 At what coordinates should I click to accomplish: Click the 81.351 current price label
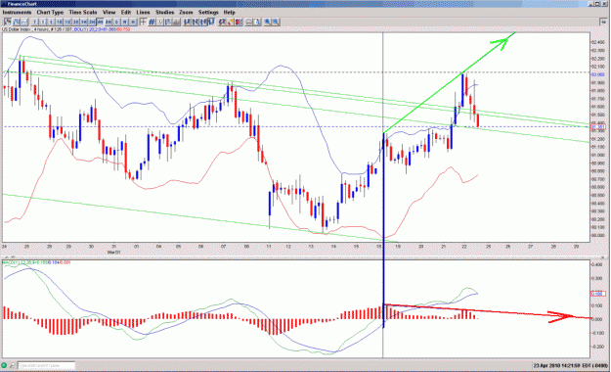click(x=598, y=127)
